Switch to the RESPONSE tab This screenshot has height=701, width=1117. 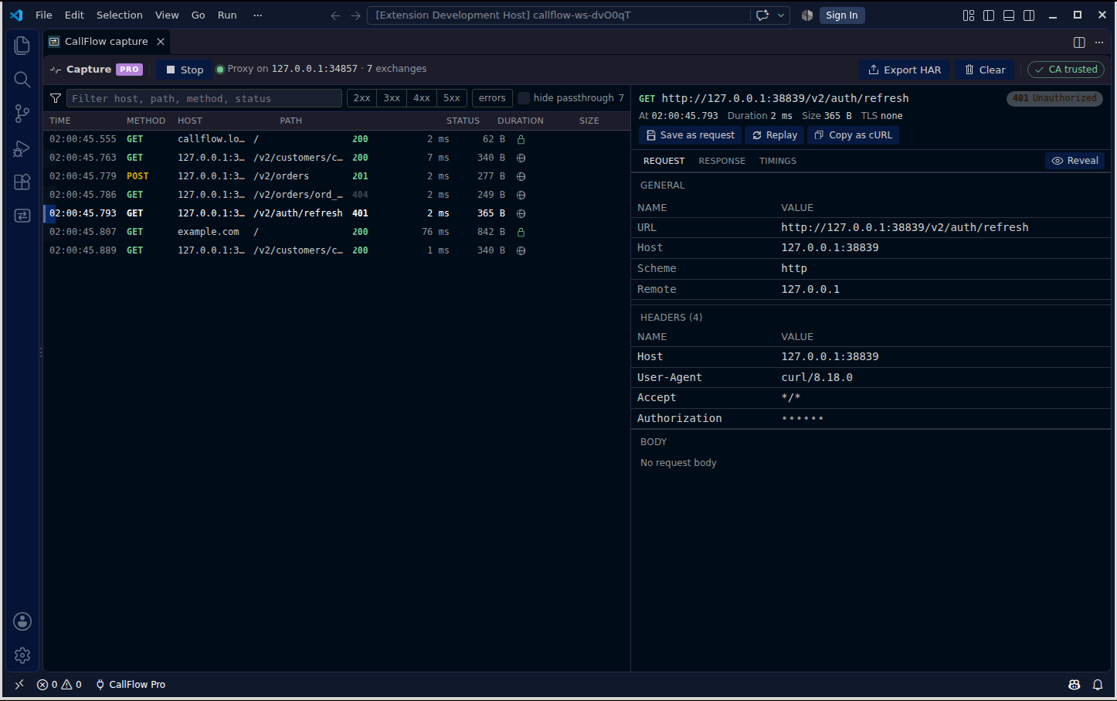point(722,161)
